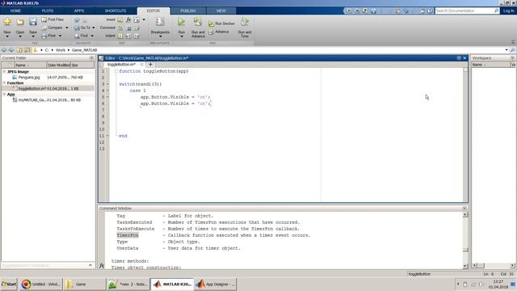Click Run Section button
Viewport: 517px width, 291px height.
click(221, 23)
